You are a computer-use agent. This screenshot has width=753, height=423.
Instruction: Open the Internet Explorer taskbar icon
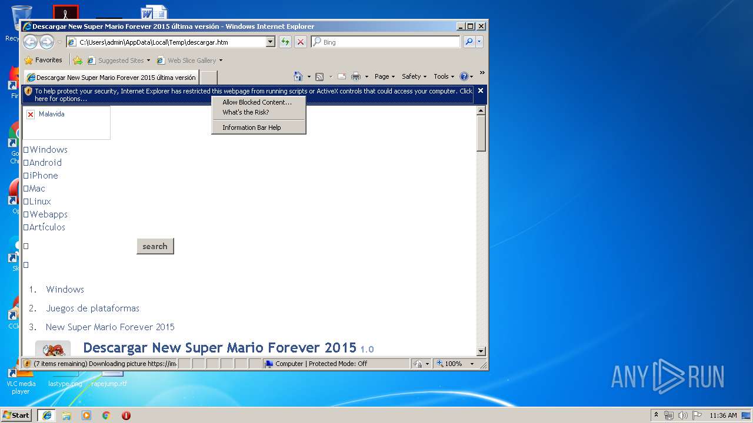(46, 415)
